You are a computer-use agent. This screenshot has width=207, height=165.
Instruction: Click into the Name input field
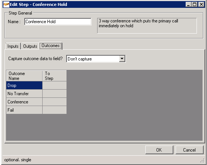(58, 22)
